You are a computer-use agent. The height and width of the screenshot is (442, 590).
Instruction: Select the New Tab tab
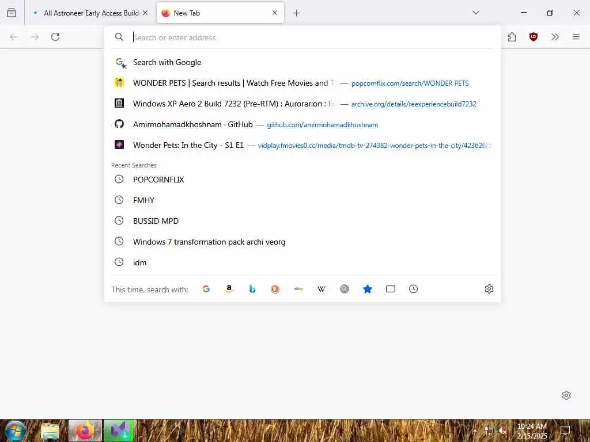(220, 13)
